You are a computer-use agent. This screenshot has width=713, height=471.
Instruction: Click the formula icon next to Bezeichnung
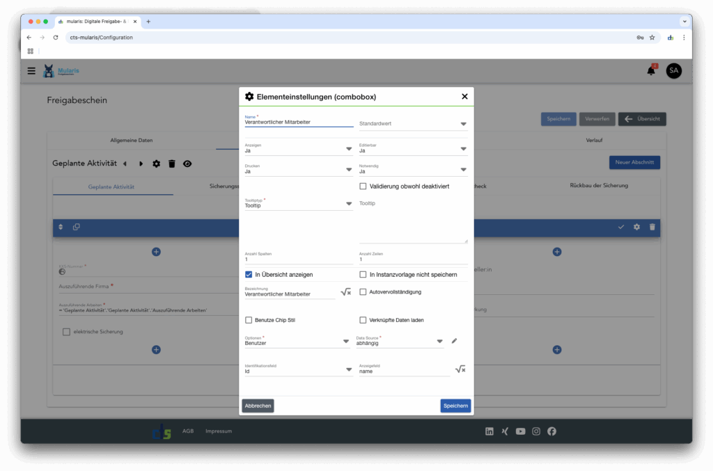pyautogui.click(x=345, y=292)
